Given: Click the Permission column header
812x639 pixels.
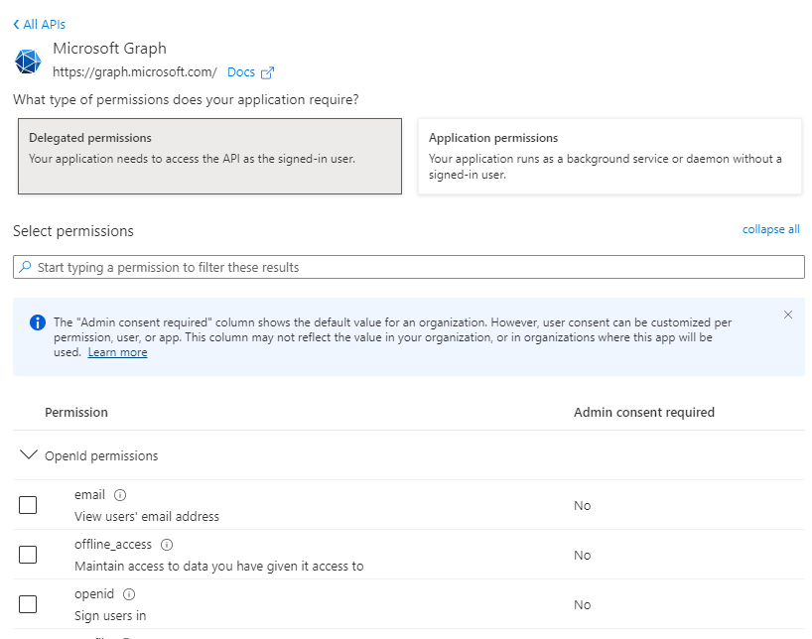Looking at the screenshot, I should click(76, 412).
